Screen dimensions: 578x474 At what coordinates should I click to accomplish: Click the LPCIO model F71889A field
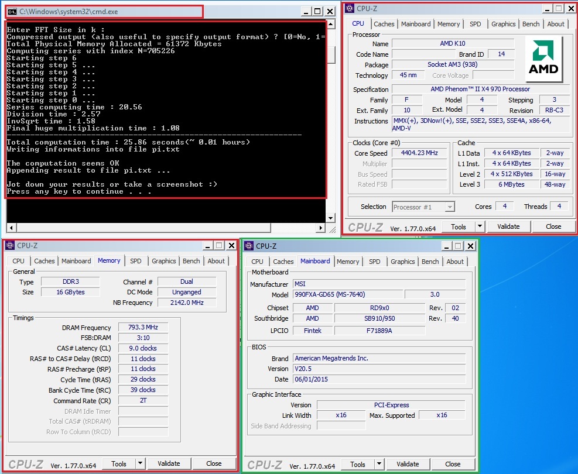pos(379,331)
